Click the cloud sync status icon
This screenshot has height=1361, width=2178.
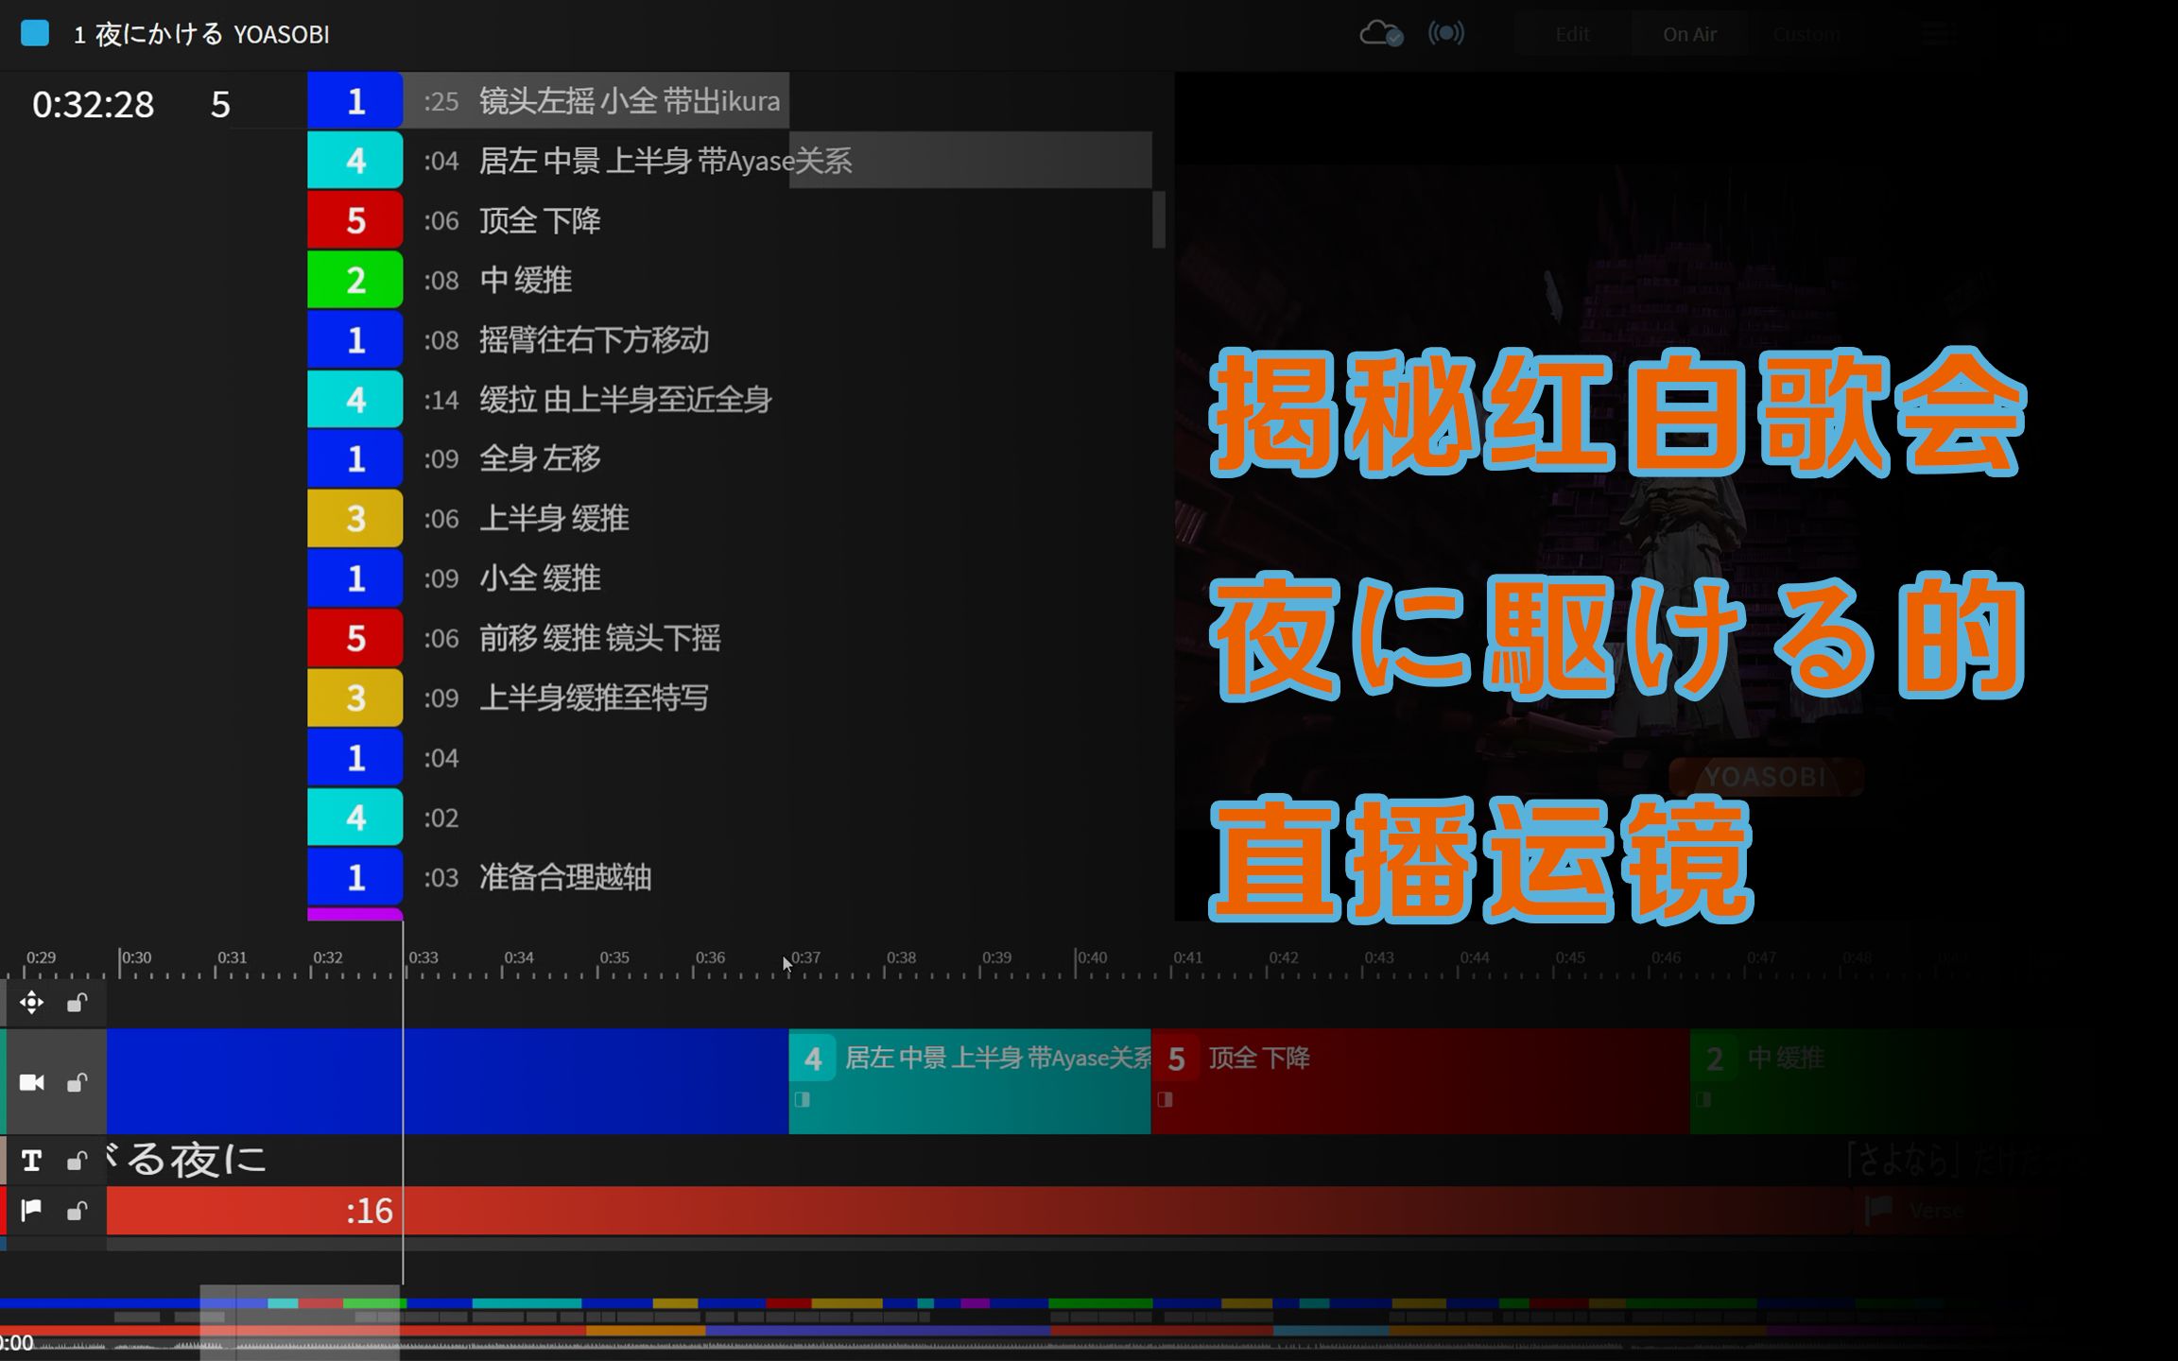click(x=1381, y=33)
